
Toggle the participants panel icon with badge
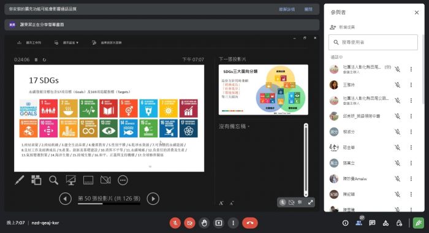click(x=359, y=223)
